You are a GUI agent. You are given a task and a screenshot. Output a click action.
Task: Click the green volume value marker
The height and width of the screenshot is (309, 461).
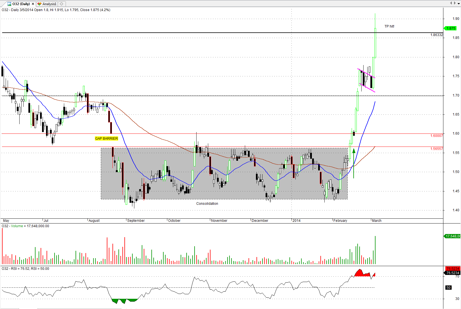[452, 236]
